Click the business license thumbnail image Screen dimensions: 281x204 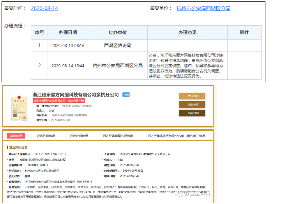pos(19,108)
